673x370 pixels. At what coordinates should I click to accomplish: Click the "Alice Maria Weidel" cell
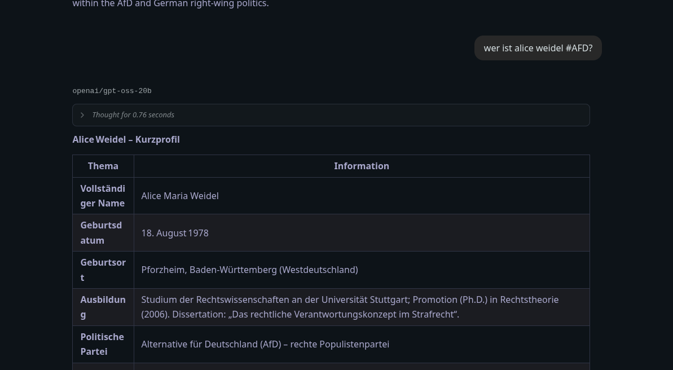point(180,196)
